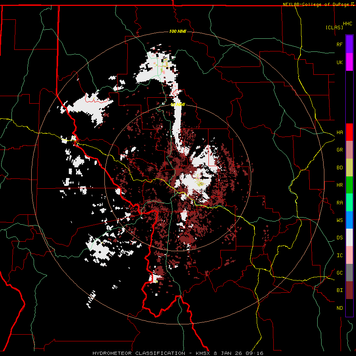This screenshot has width=356, height=356.
Task: Click the WS legend label
Action: tap(340, 220)
